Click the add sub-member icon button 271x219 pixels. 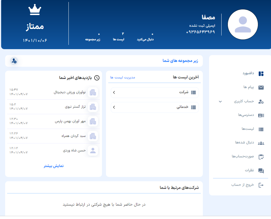(14, 61)
